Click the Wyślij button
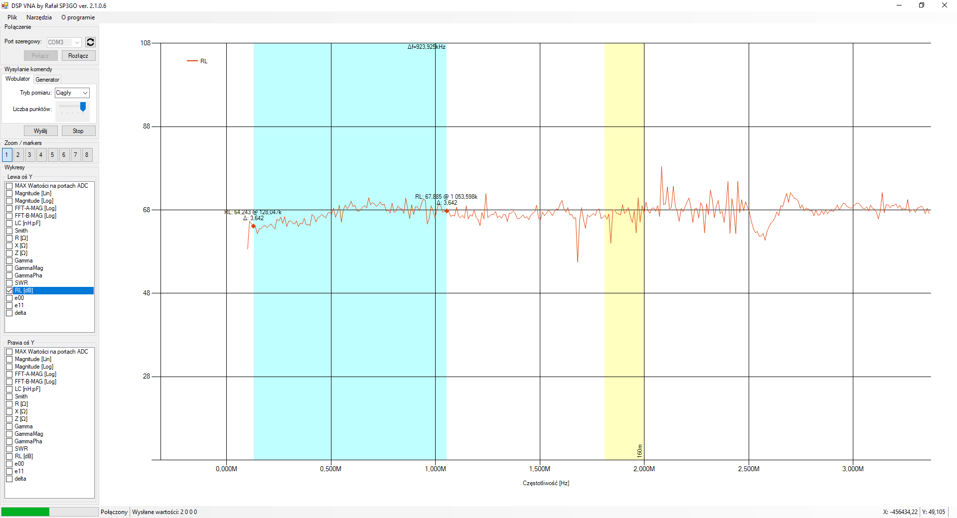The width and height of the screenshot is (957, 518). point(40,131)
